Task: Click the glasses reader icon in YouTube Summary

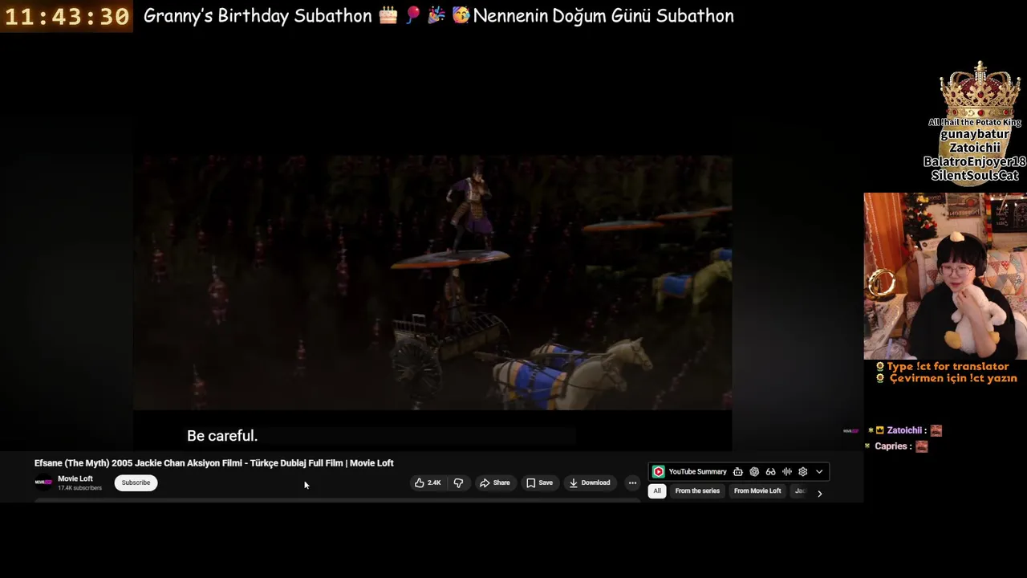Action: tap(770, 472)
